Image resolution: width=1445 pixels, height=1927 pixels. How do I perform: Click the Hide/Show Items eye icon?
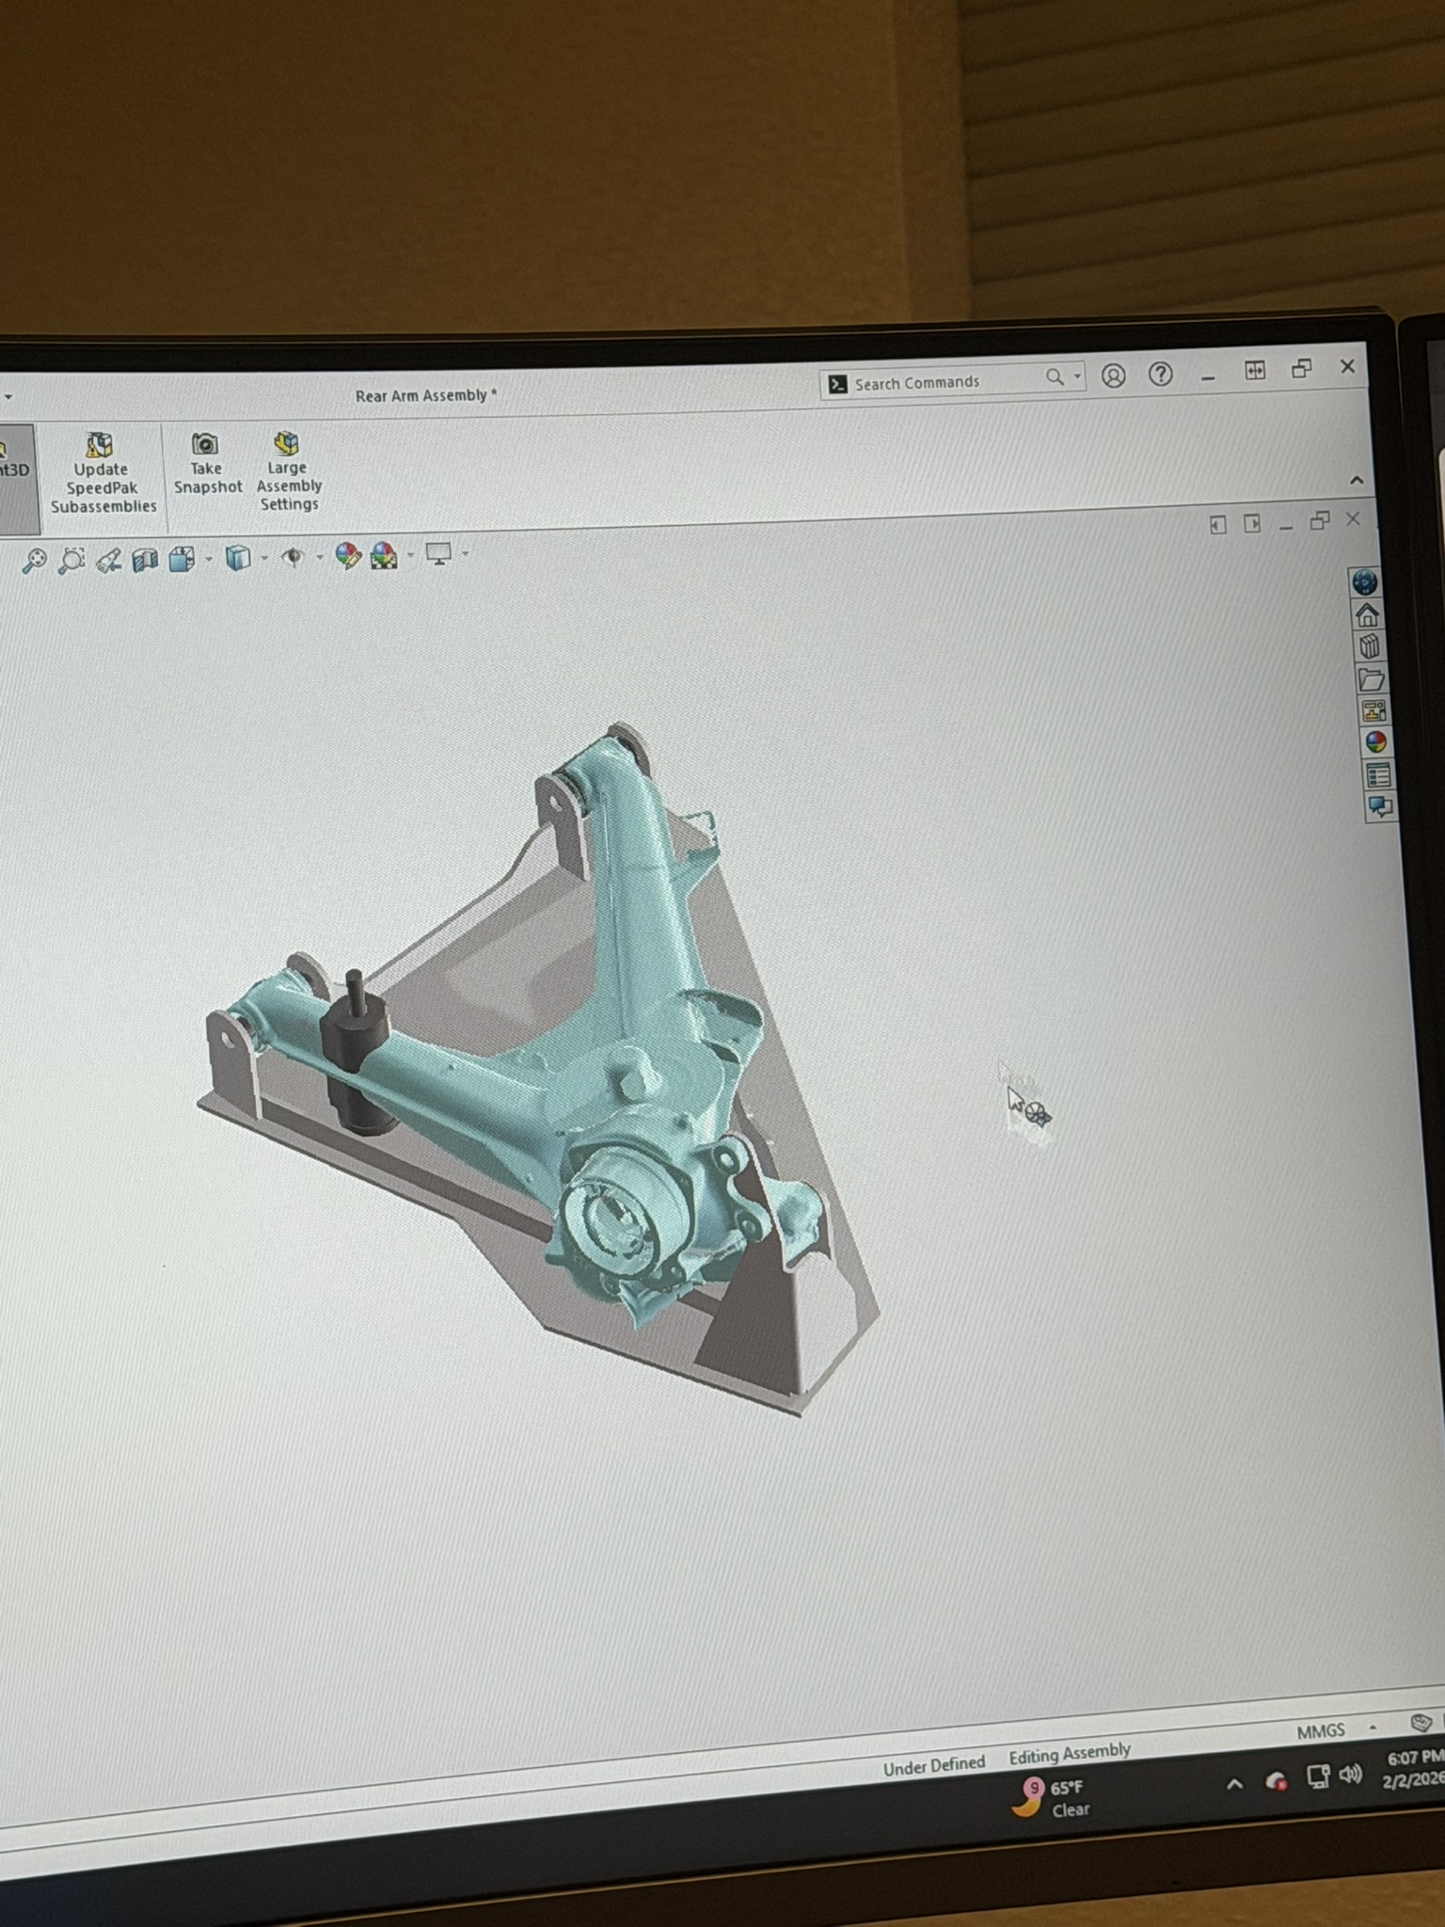click(x=294, y=557)
